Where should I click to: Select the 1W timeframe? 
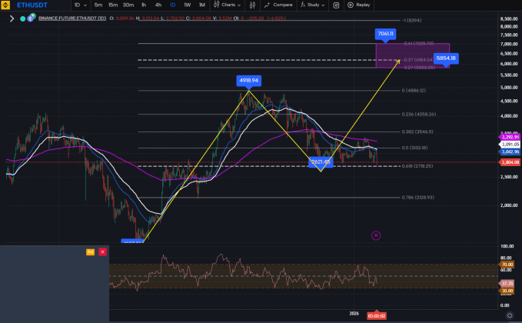pos(187,5)
